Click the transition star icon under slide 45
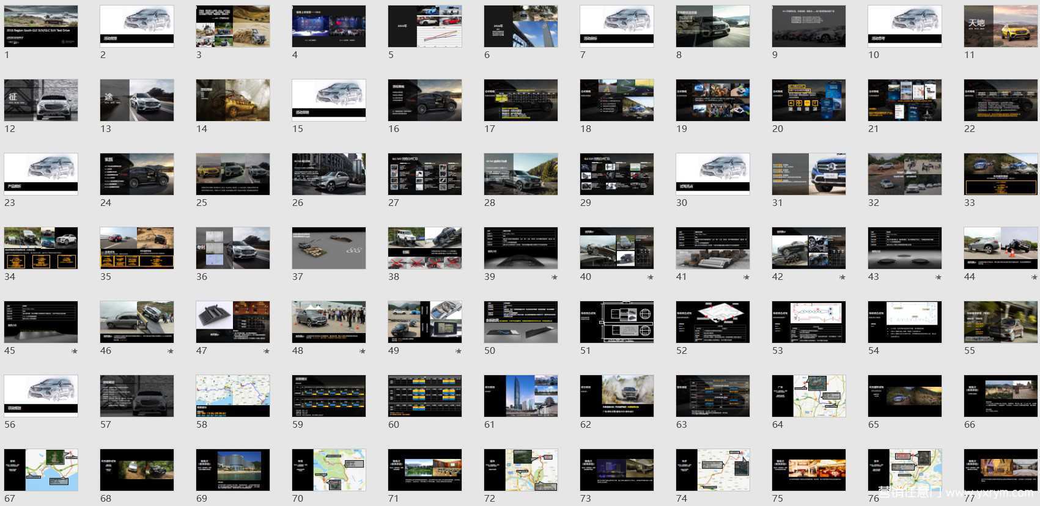Image resolution: width=1040 pixels, height=506 pixels. [x=75, y=351]
